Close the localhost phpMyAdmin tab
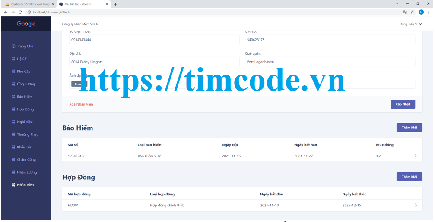The image size is (435, 222). [x=53, y=4]
